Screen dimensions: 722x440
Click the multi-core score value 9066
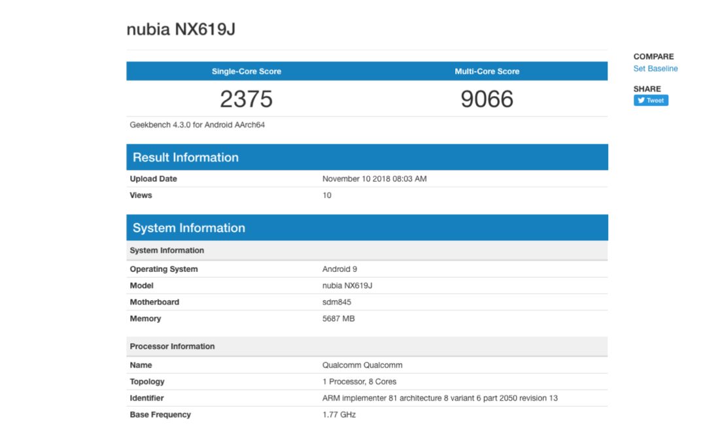tap(487, 99)
